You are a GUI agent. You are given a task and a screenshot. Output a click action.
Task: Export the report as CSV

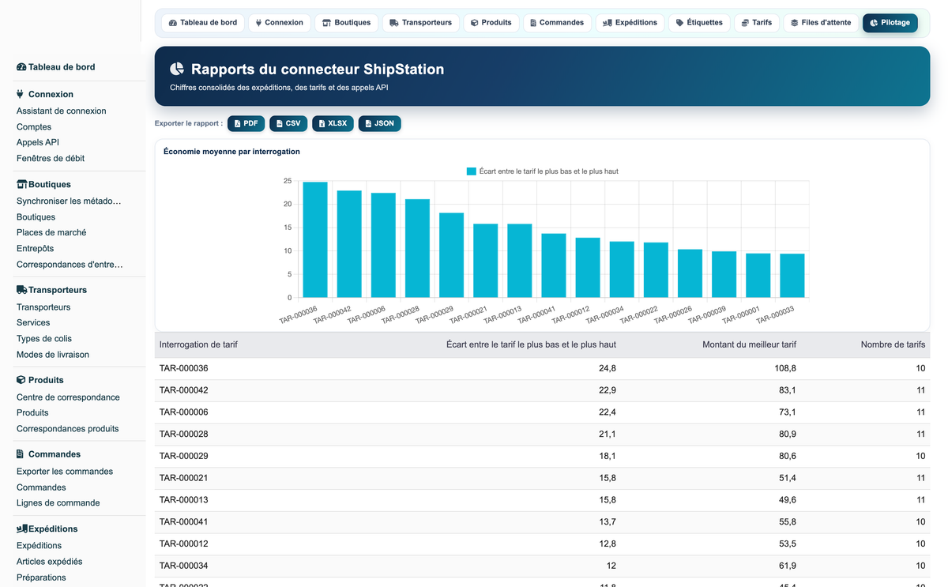pyautogui.click(x=288, y=123)
